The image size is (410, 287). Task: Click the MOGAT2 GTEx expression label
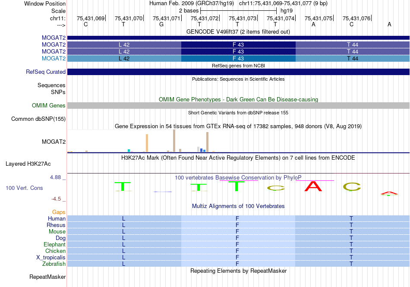pyautogui.click(x=54, y=142)
